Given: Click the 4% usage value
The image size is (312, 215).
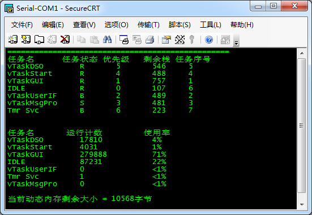Looking at the screenshot, I should [x=157, y=140].
